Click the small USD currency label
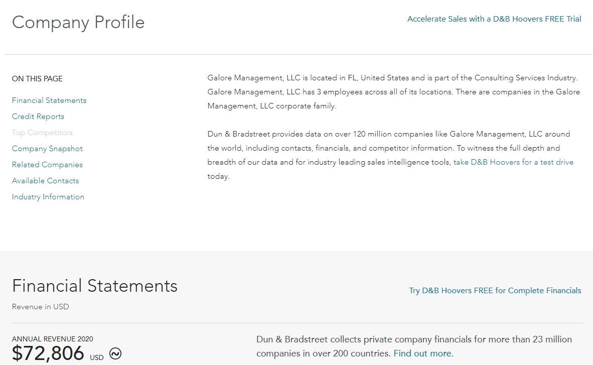Image resolution: width=593 pixels, height=365 pixels. [97, 357]
